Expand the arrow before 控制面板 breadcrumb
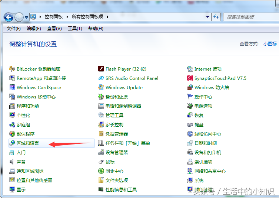 [x=40, y=17]
